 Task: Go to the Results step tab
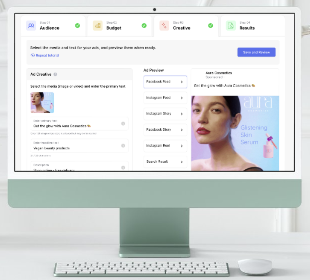pos(253,26)
